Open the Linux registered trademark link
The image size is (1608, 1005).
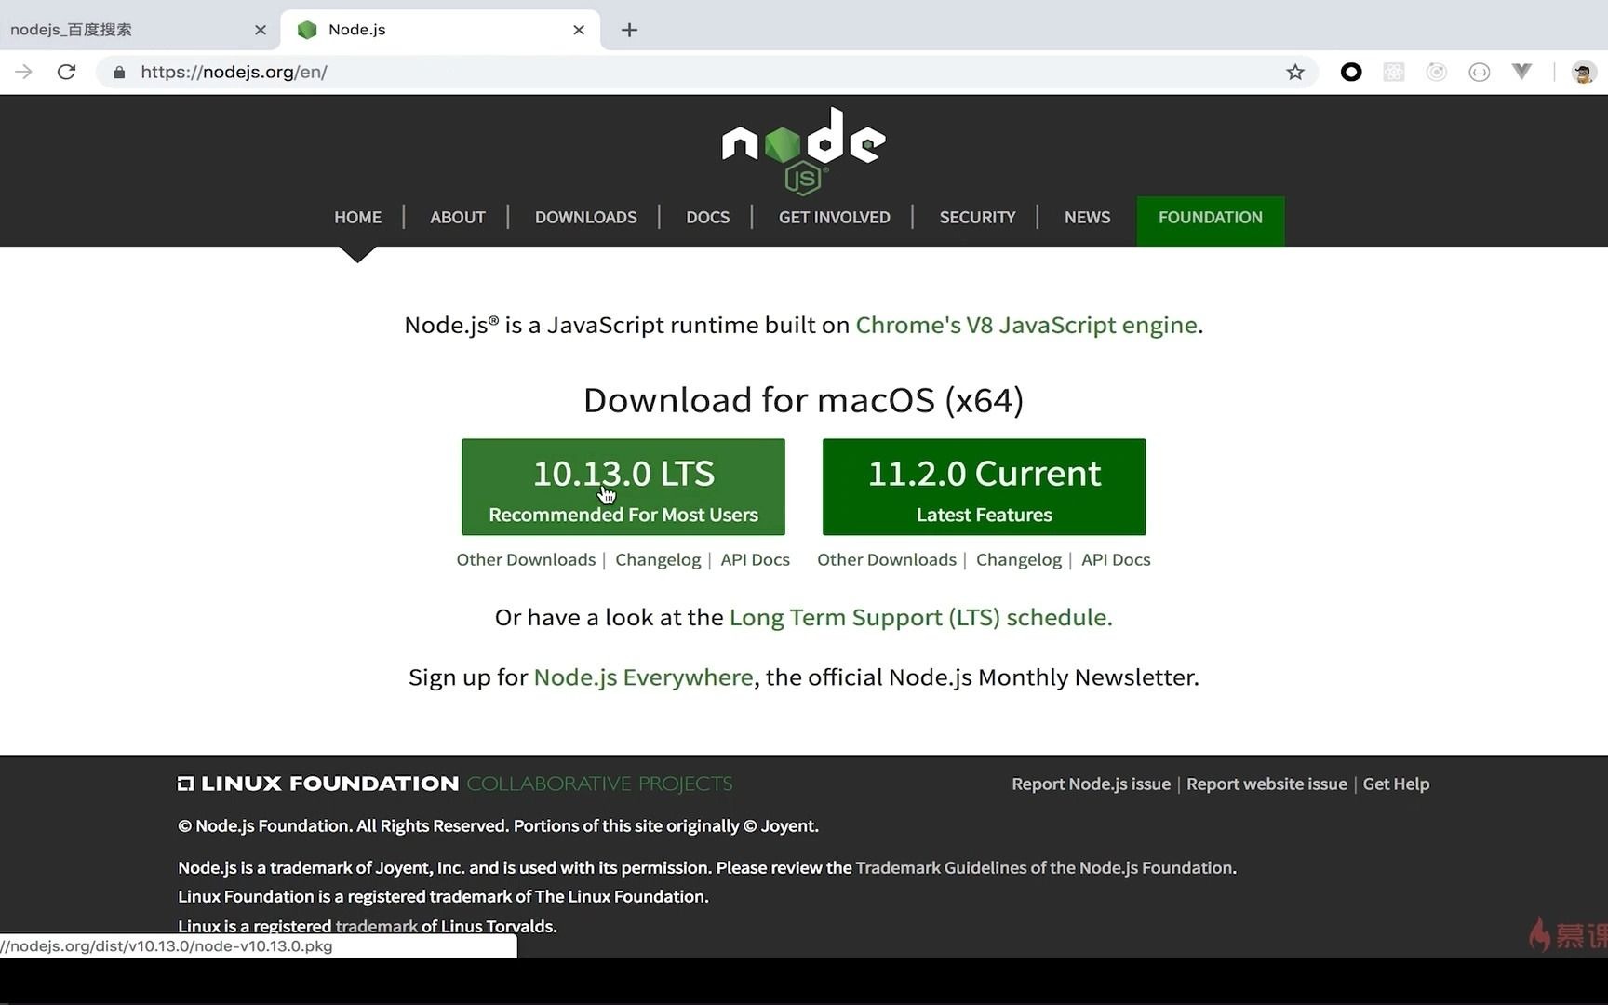[x=376, y=926]
